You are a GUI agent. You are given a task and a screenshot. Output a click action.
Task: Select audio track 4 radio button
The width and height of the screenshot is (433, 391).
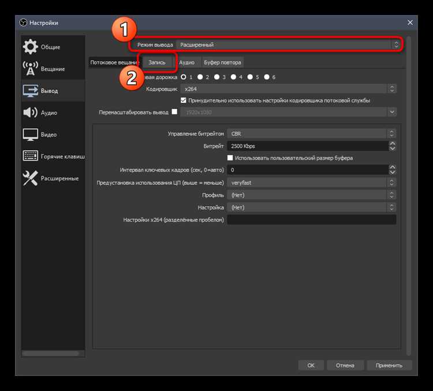[233, 77]
